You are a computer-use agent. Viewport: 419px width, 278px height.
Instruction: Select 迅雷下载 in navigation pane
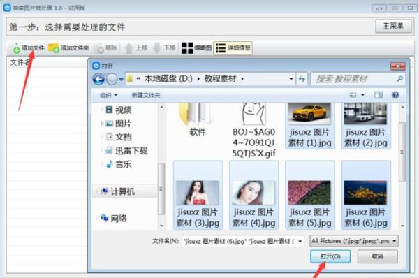(126, 151)
